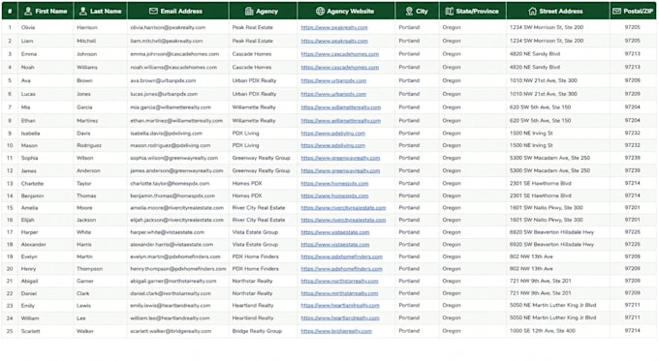This screenshot has width=659, height=361.
Task: Open Scarlett Walker's bridgerealty.com link
Action: coord(336,331)
